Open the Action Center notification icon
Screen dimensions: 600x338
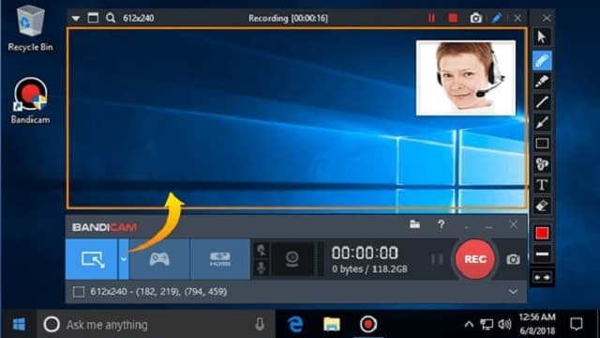[x=576, y=324]
